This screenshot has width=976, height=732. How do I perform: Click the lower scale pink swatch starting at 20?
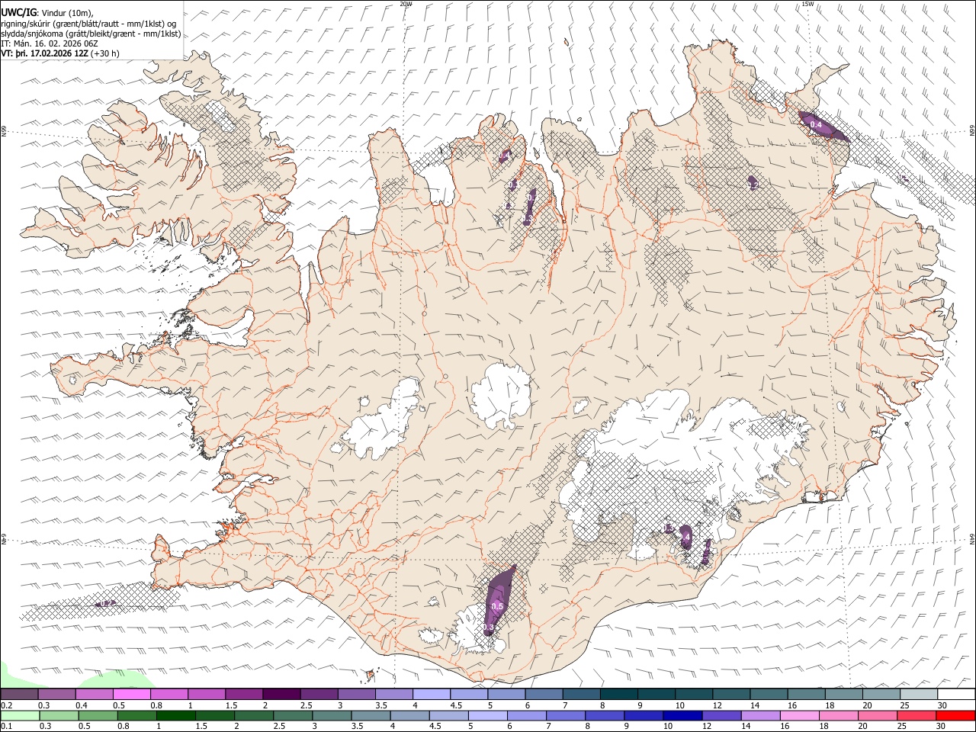[x=877, y=716]
